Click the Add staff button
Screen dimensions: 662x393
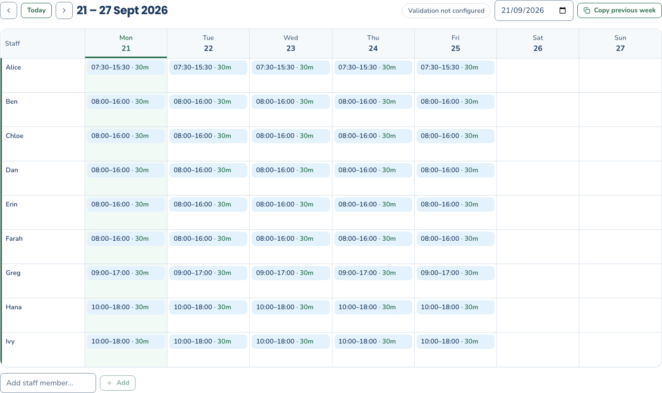click(x=117, y=383)
